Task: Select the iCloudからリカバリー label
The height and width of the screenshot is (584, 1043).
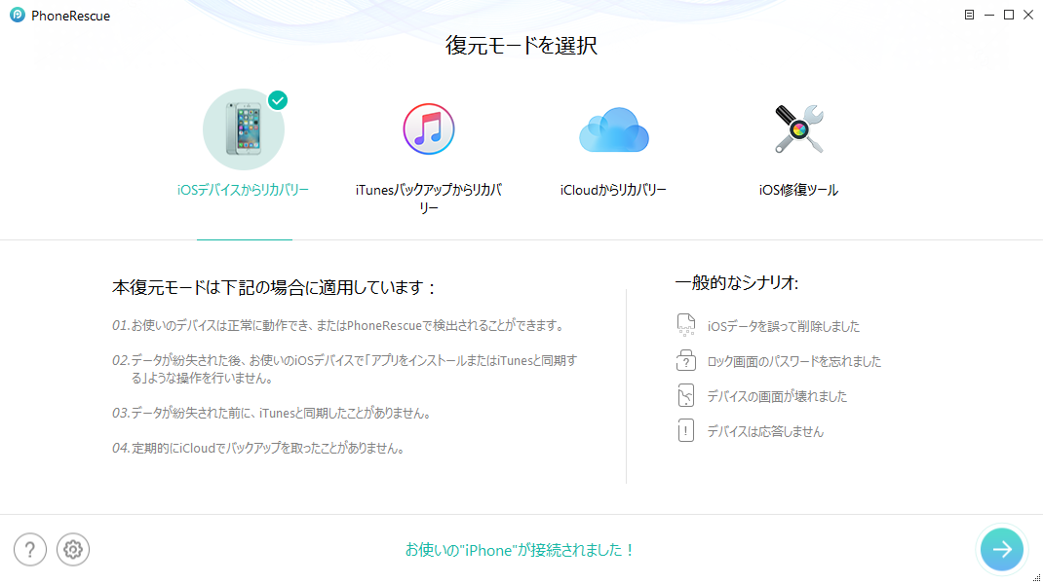Action: pyautogui.click(x=613, y=190)
